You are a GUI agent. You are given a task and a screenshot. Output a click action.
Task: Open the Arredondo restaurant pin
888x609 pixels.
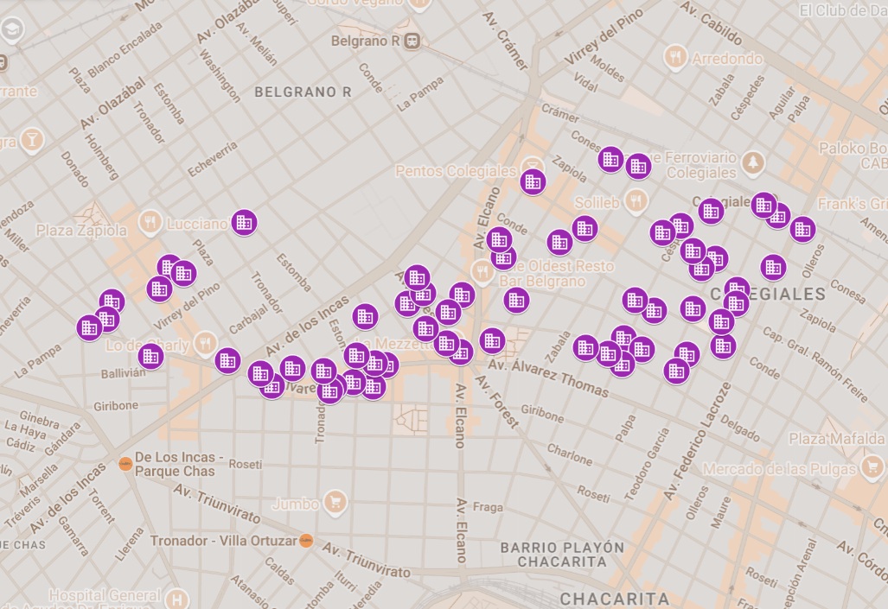[x=675, y=57]
